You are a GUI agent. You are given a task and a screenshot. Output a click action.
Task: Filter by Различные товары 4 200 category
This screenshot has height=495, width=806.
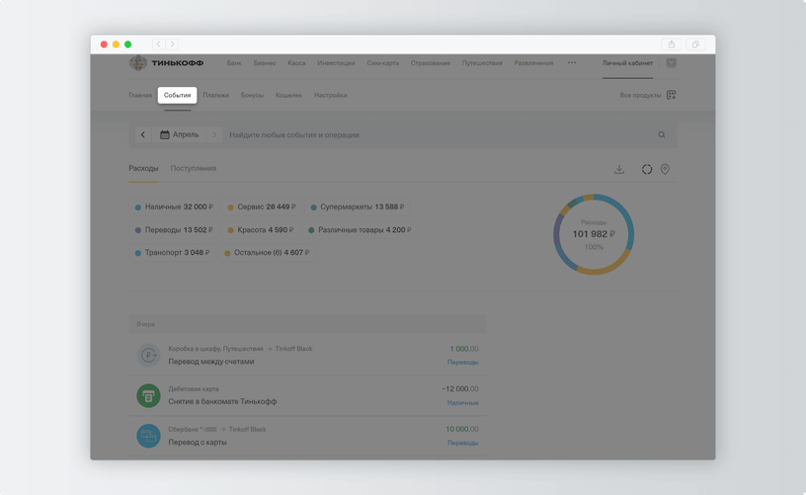coord(360,230)
